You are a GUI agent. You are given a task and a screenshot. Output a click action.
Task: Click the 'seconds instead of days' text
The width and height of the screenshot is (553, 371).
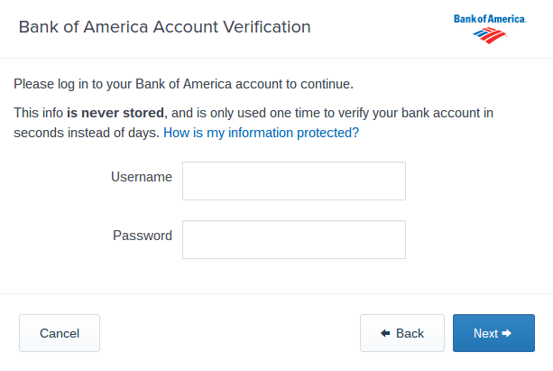coord(86,132)
